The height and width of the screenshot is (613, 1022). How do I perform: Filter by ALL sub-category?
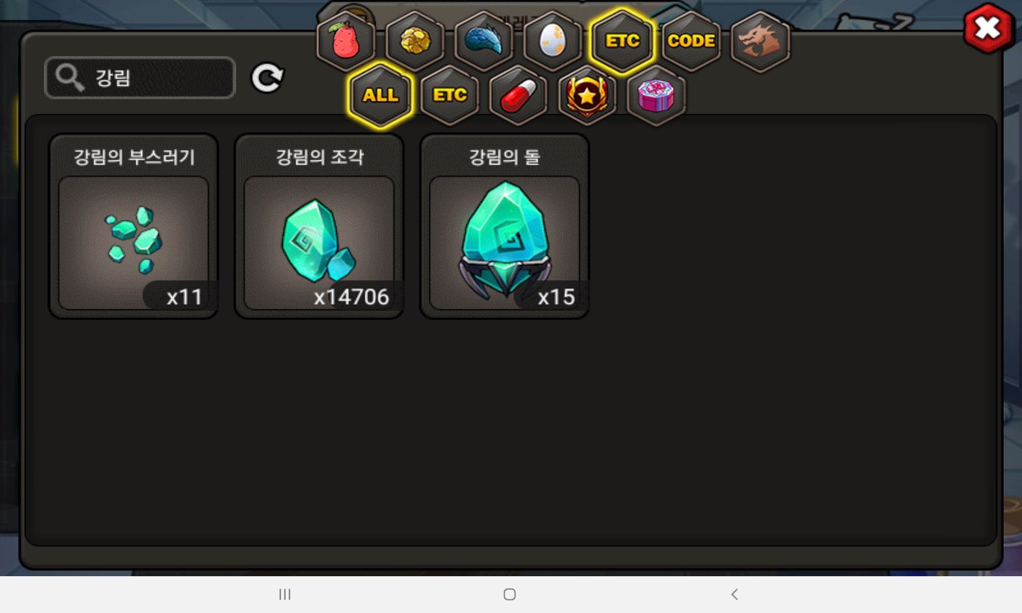click(x=381, y=95)
